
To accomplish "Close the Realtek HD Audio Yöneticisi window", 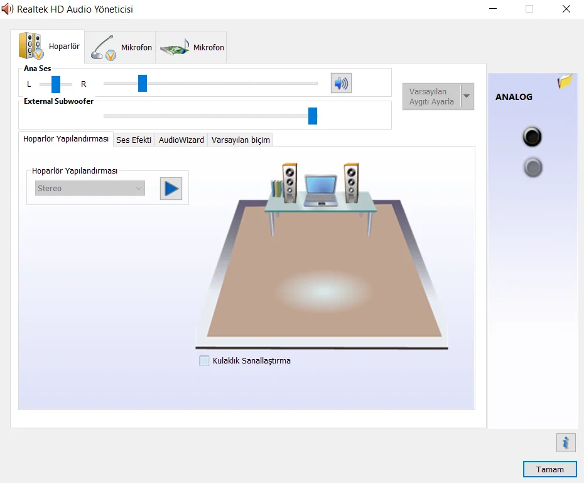I will tap(566, 9).
